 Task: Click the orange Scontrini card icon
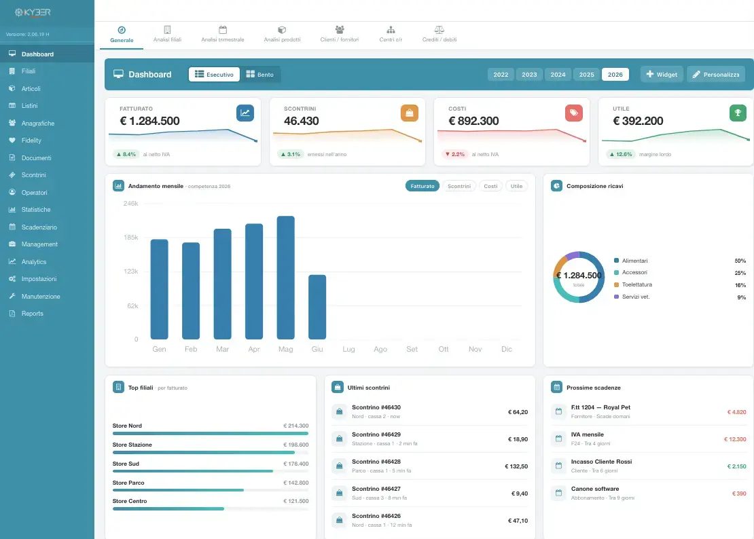(409, 113)
